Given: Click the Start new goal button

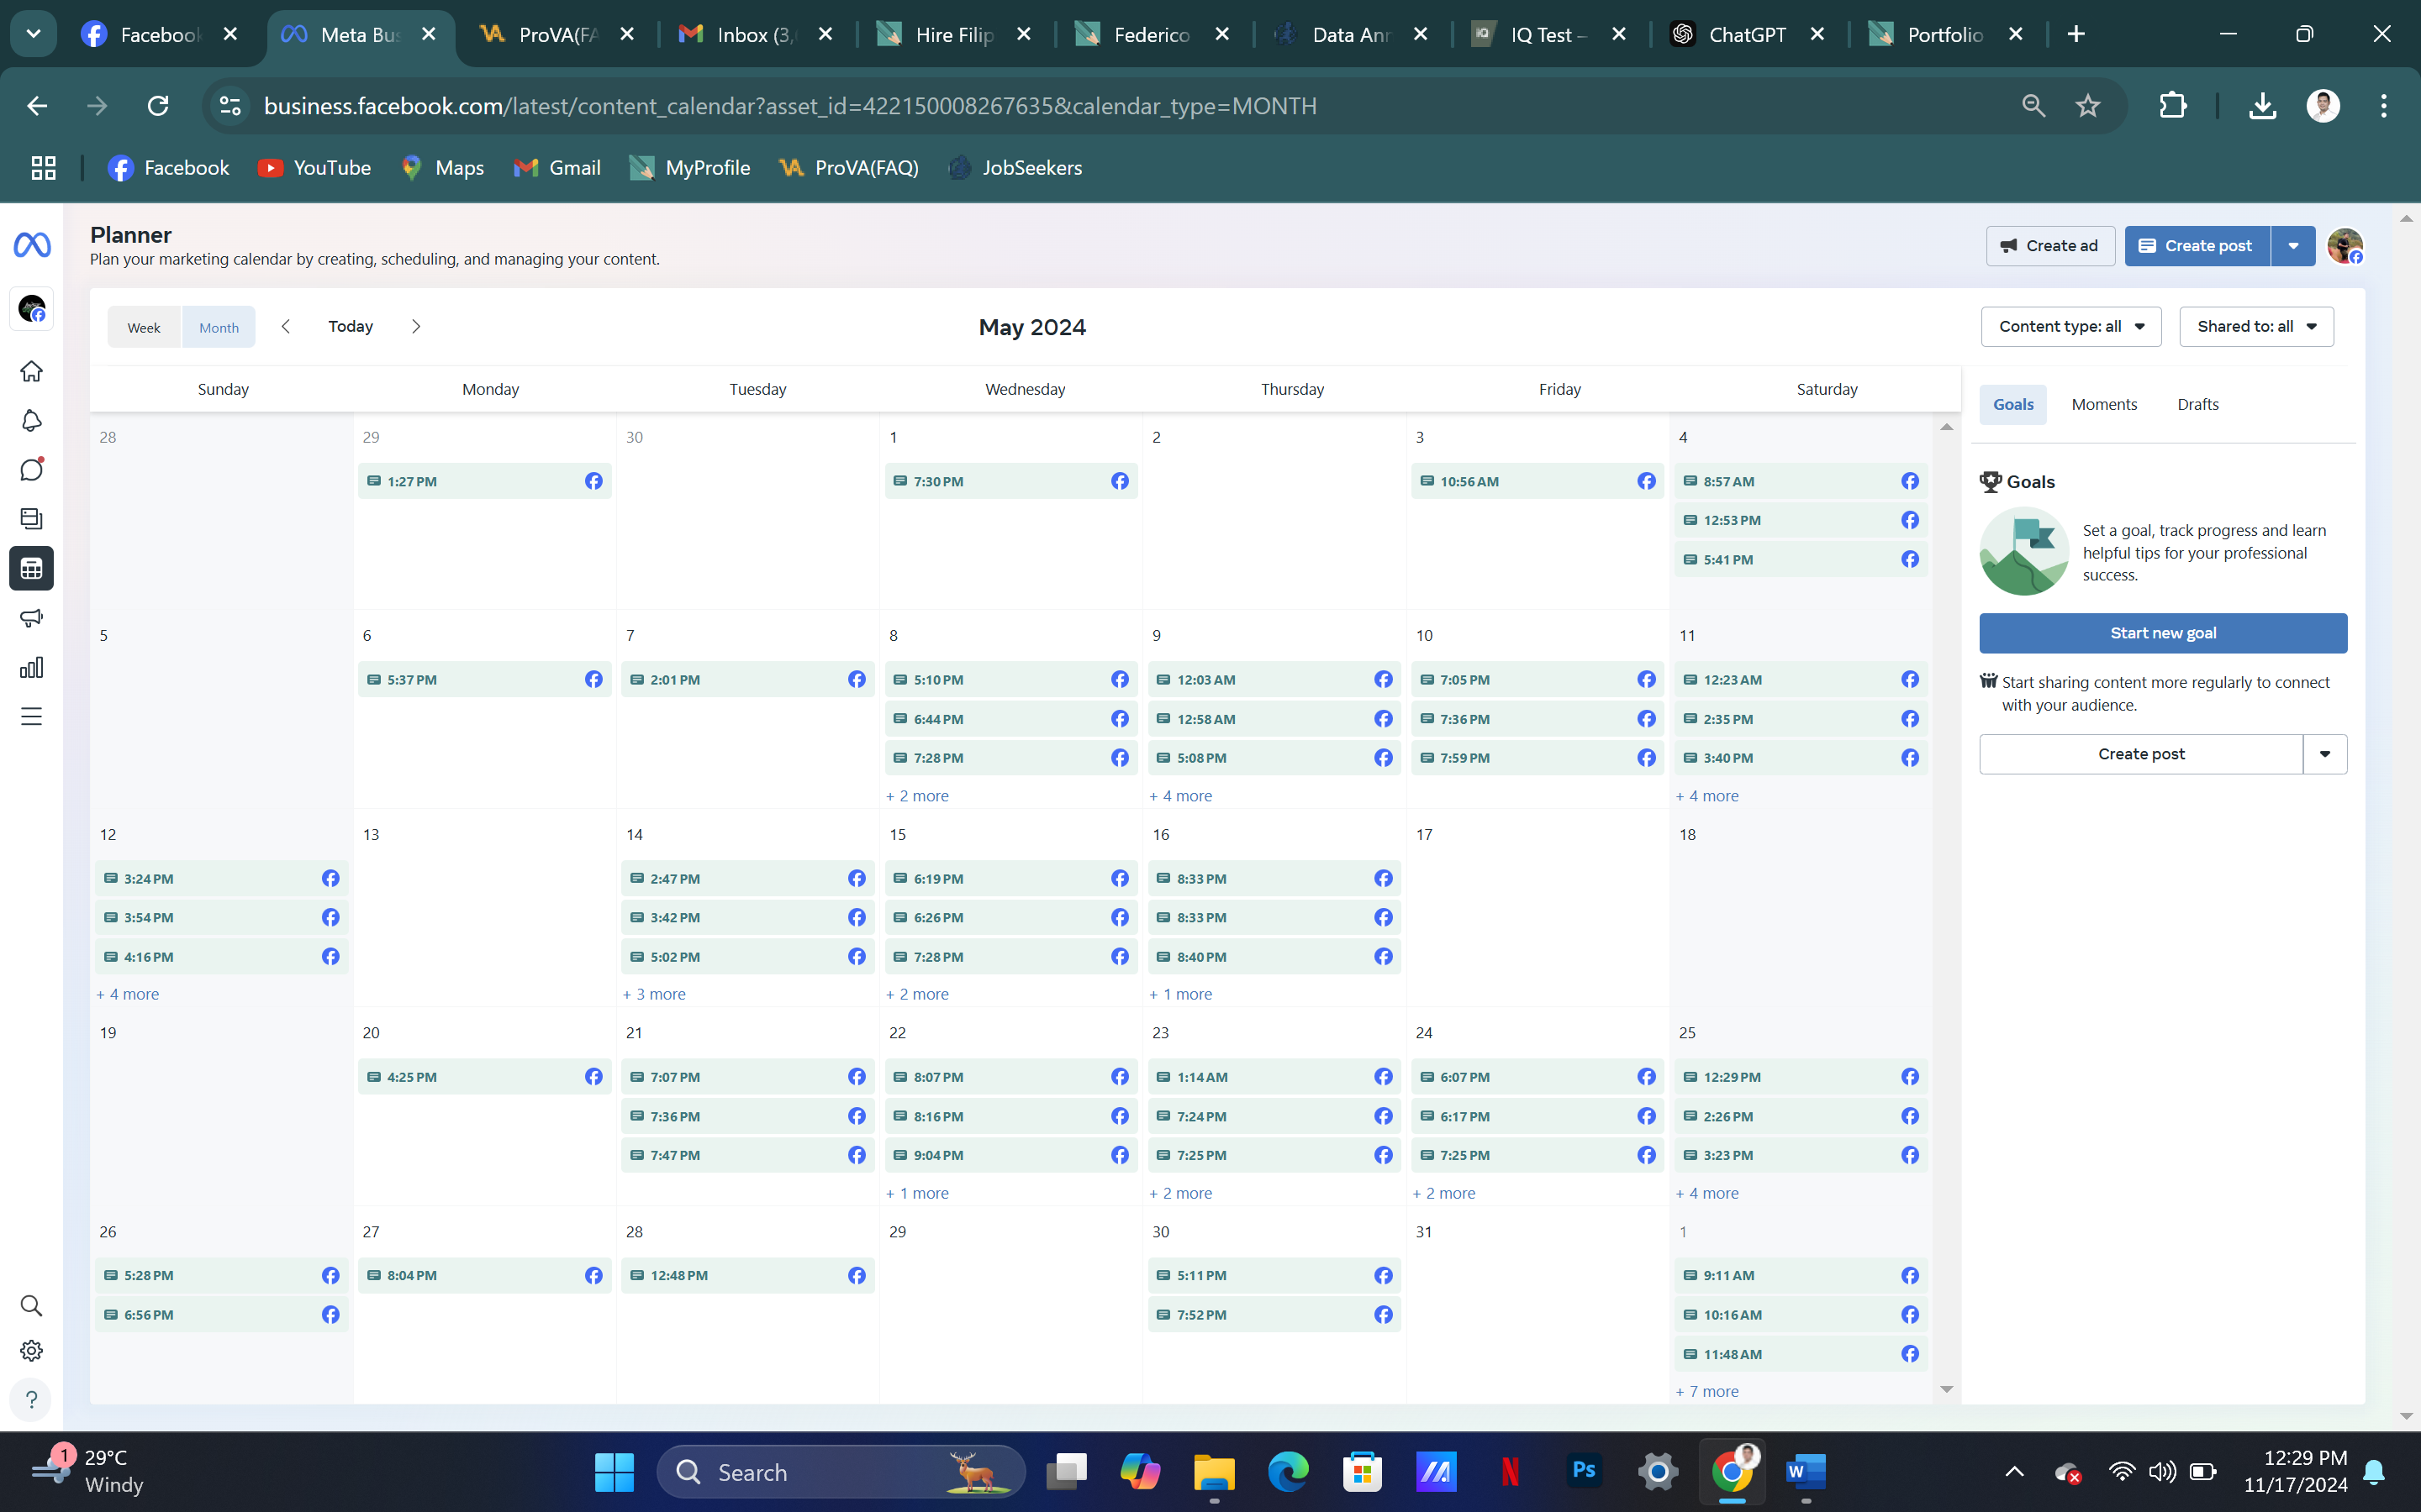Looking at the screenshot, I should point(2162,633).
